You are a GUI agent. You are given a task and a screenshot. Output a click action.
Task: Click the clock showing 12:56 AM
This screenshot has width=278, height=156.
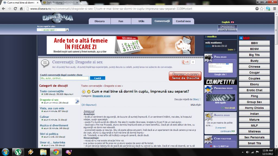pos(267,151)
